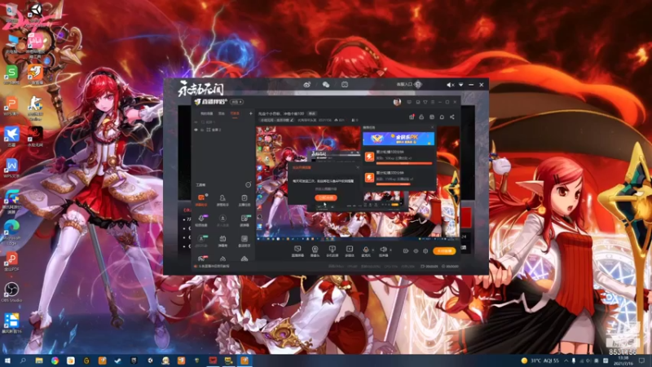Open the calendar tool in toolbox third row

click(222, 241)
